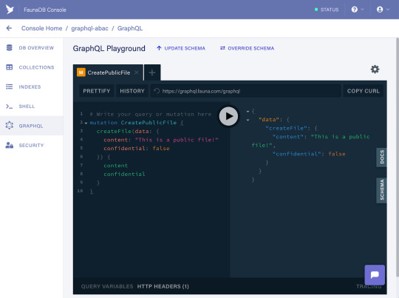Run the mutation with the play button
This screenshot has height=298, width=399.
(x=228, y=116)
